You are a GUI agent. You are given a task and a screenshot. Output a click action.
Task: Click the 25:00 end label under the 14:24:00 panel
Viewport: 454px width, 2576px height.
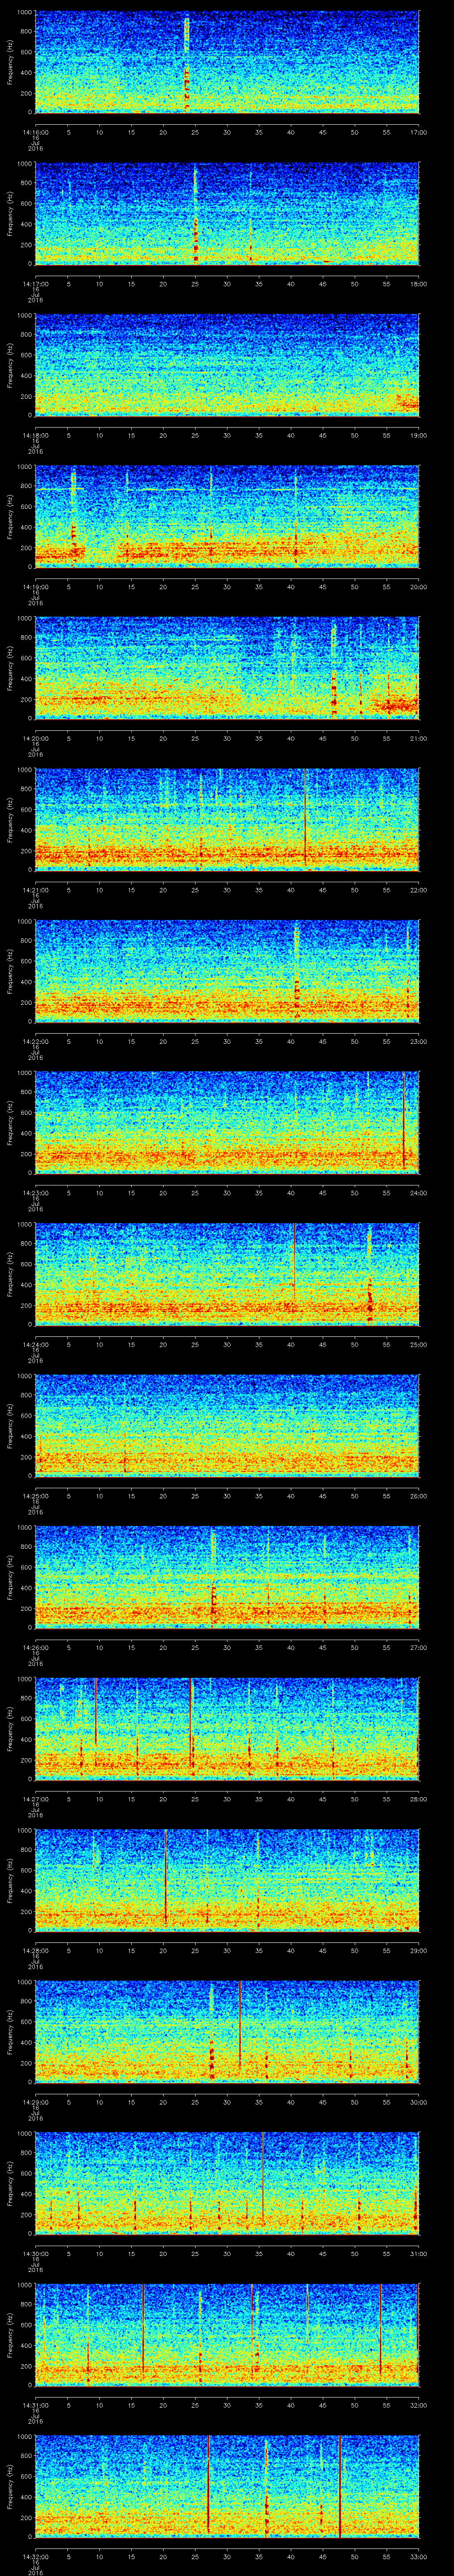(419, 1344)
